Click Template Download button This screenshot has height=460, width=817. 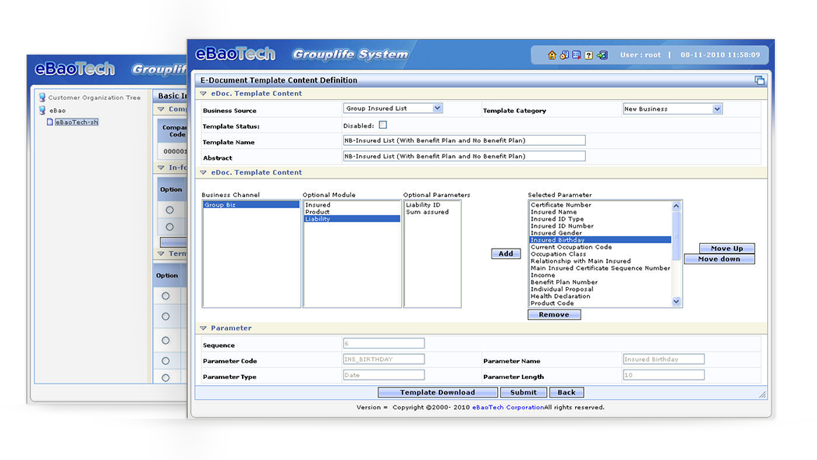(438, 392)
